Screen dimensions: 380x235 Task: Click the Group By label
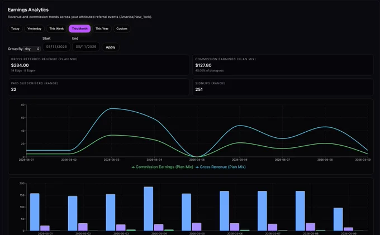coord(15,49)
